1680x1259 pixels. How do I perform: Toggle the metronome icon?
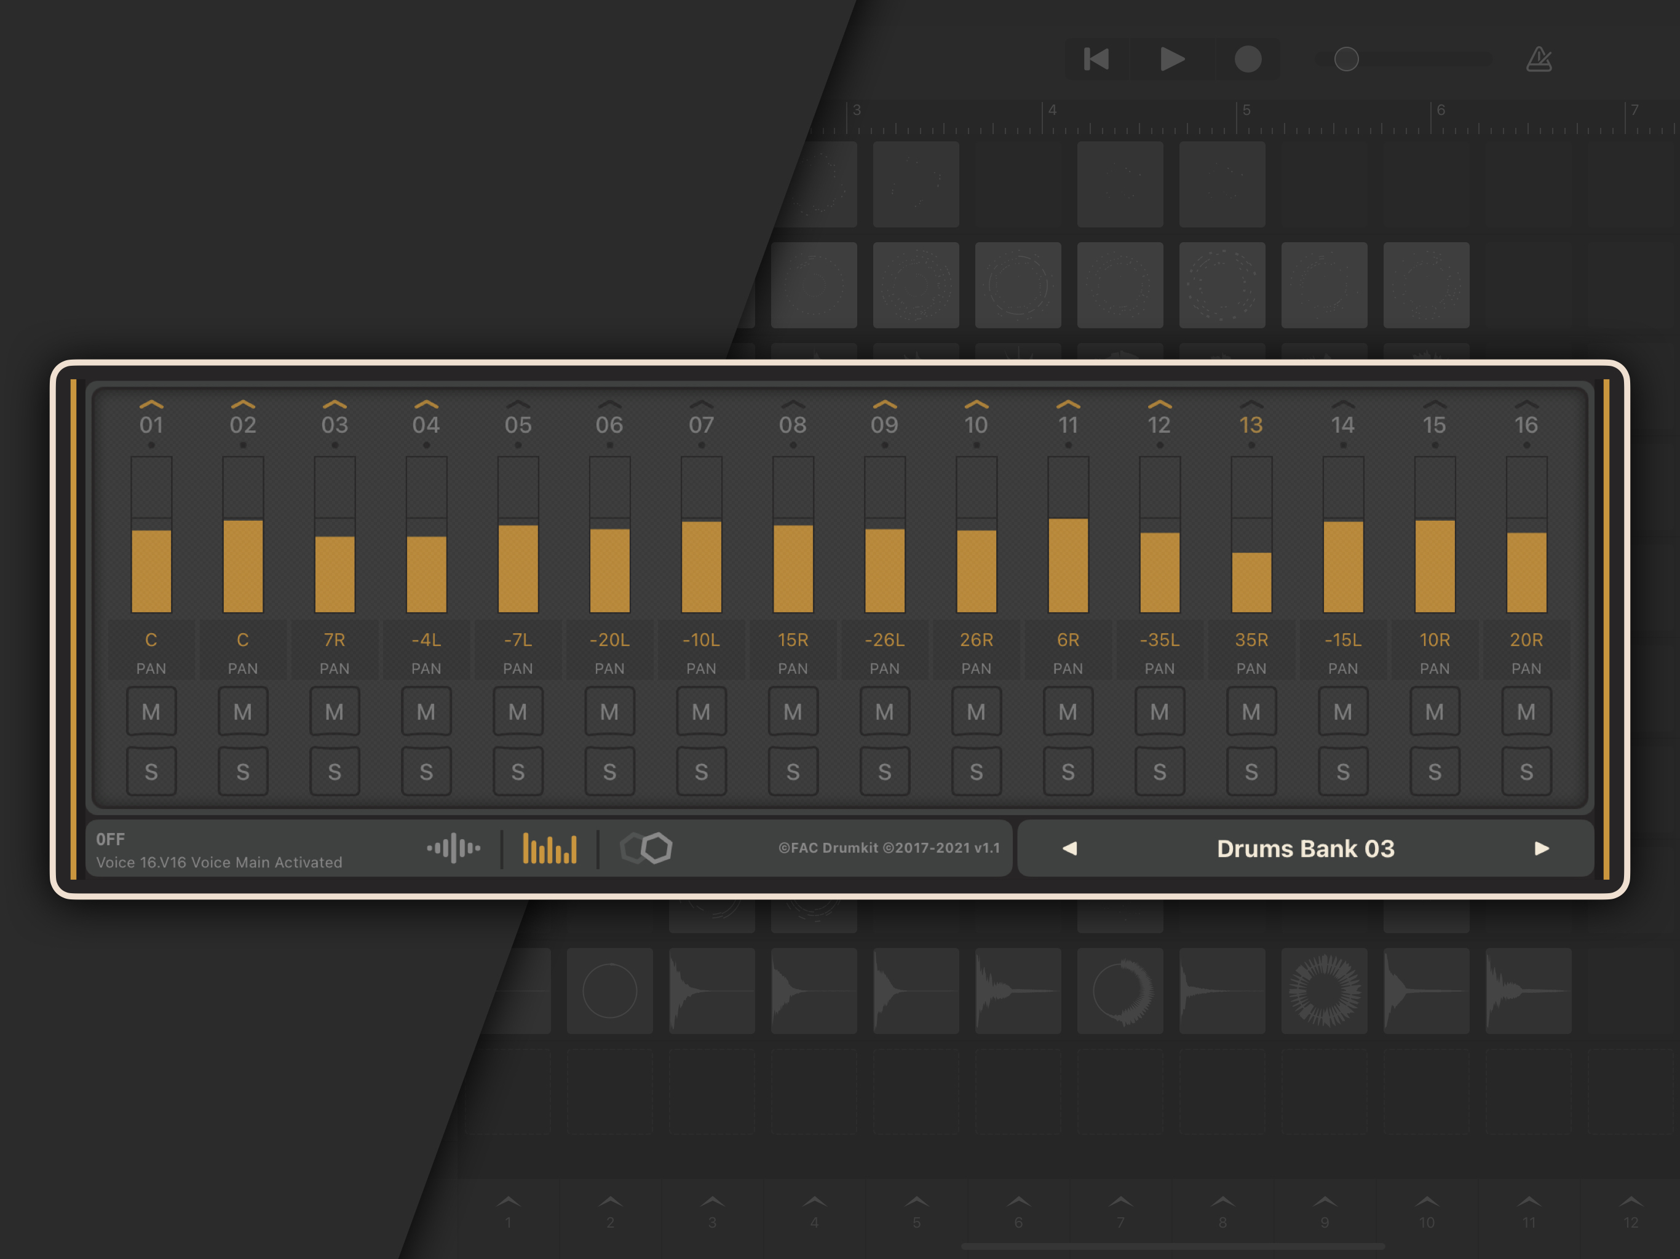(x=1539, y=59)
